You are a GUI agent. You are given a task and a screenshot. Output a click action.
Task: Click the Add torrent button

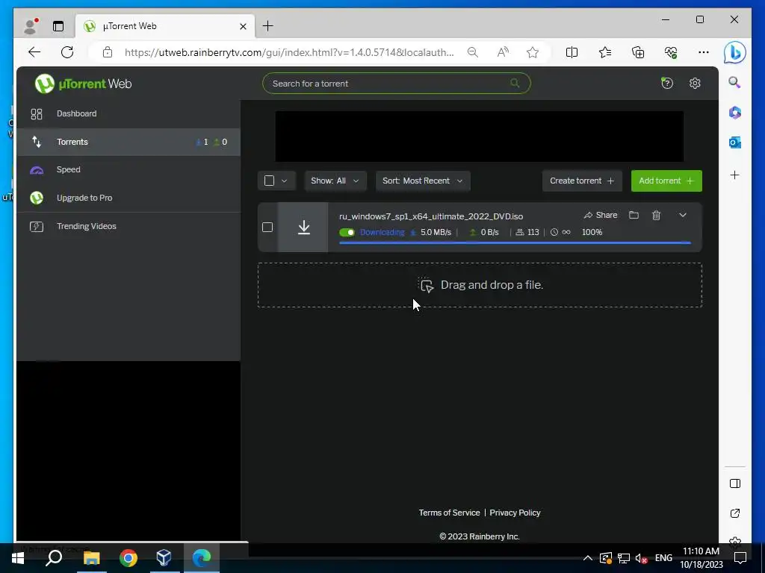click(666, 181)
